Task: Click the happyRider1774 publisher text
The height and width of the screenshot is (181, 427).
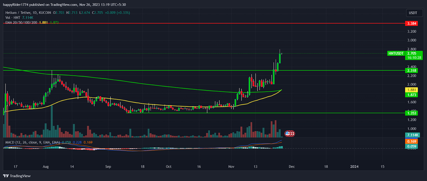Action: tap(15, 5)
